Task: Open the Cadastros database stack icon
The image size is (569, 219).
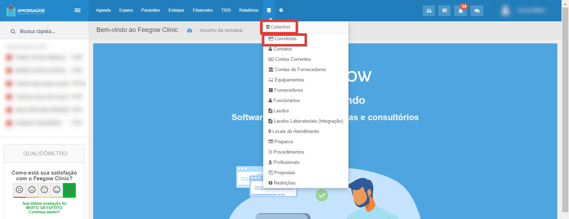Action: (269, 10)
